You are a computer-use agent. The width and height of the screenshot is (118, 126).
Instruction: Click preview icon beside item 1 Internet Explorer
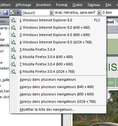[13, 20]
